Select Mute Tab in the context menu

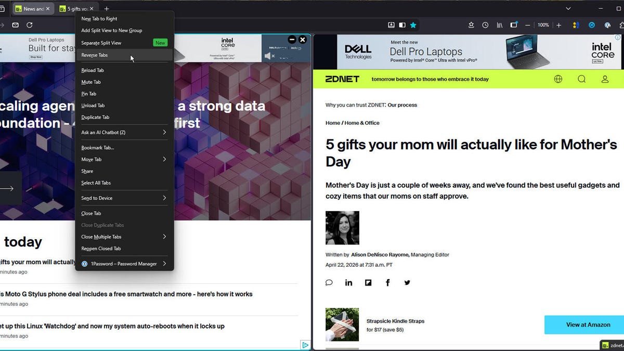pyautogui.click(x=92, y=82)
